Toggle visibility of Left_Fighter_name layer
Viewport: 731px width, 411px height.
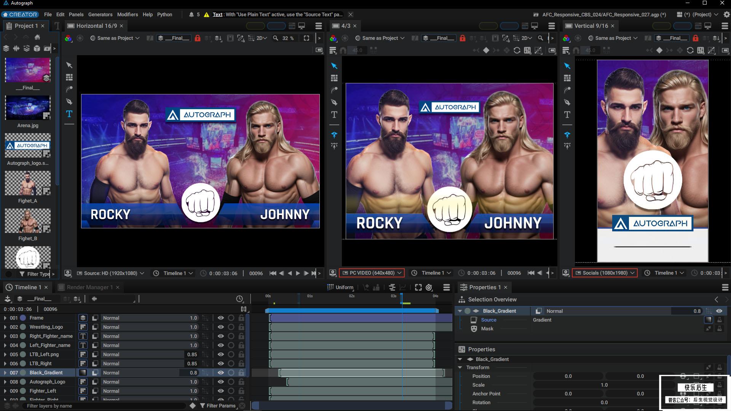tap(220, 345)
